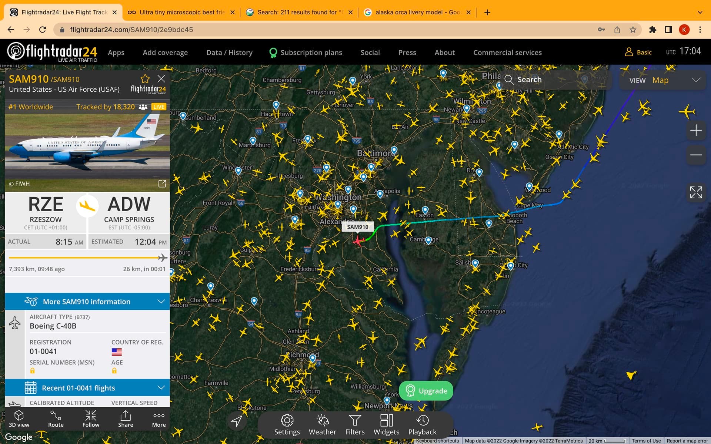This screenshot has width=711, height=444.
Task: Star SAM910 as a favorite flight
Action: (x=145, y=79)
